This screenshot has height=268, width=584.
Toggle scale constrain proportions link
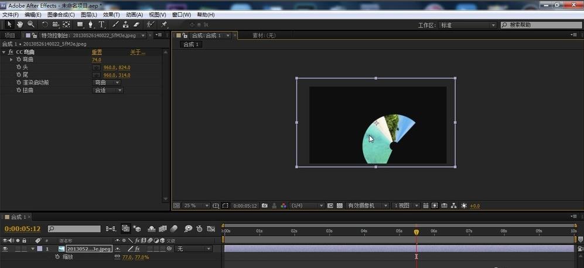117,256
